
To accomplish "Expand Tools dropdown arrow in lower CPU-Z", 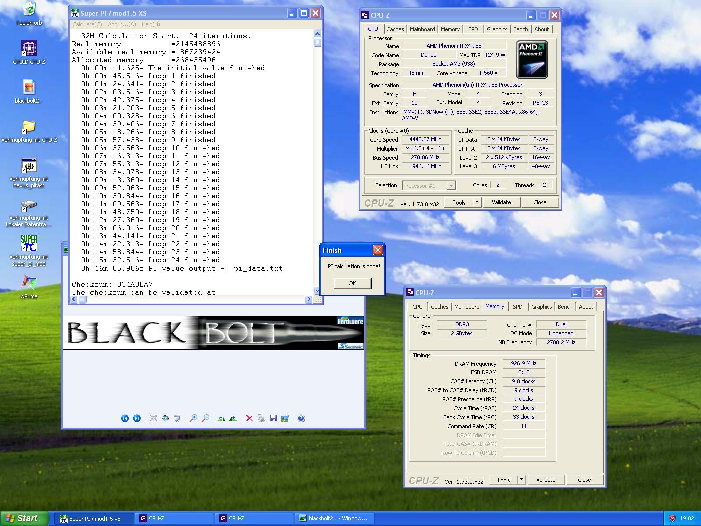I will (x=521, y=480).
